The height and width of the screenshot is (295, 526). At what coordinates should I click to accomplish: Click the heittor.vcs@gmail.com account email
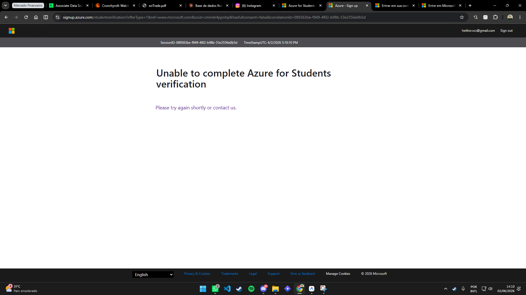[478, 31]
